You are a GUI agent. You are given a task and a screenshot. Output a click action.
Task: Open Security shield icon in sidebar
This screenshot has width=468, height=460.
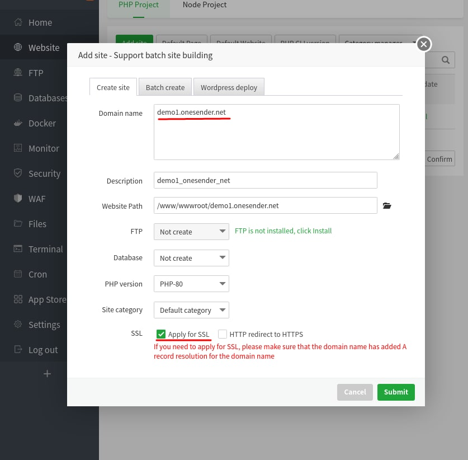pyautogui.click(x=18, y=173)
